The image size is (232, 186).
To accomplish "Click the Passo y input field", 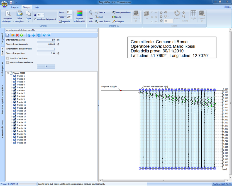I will pyautogui.click(x=69, y=17).
